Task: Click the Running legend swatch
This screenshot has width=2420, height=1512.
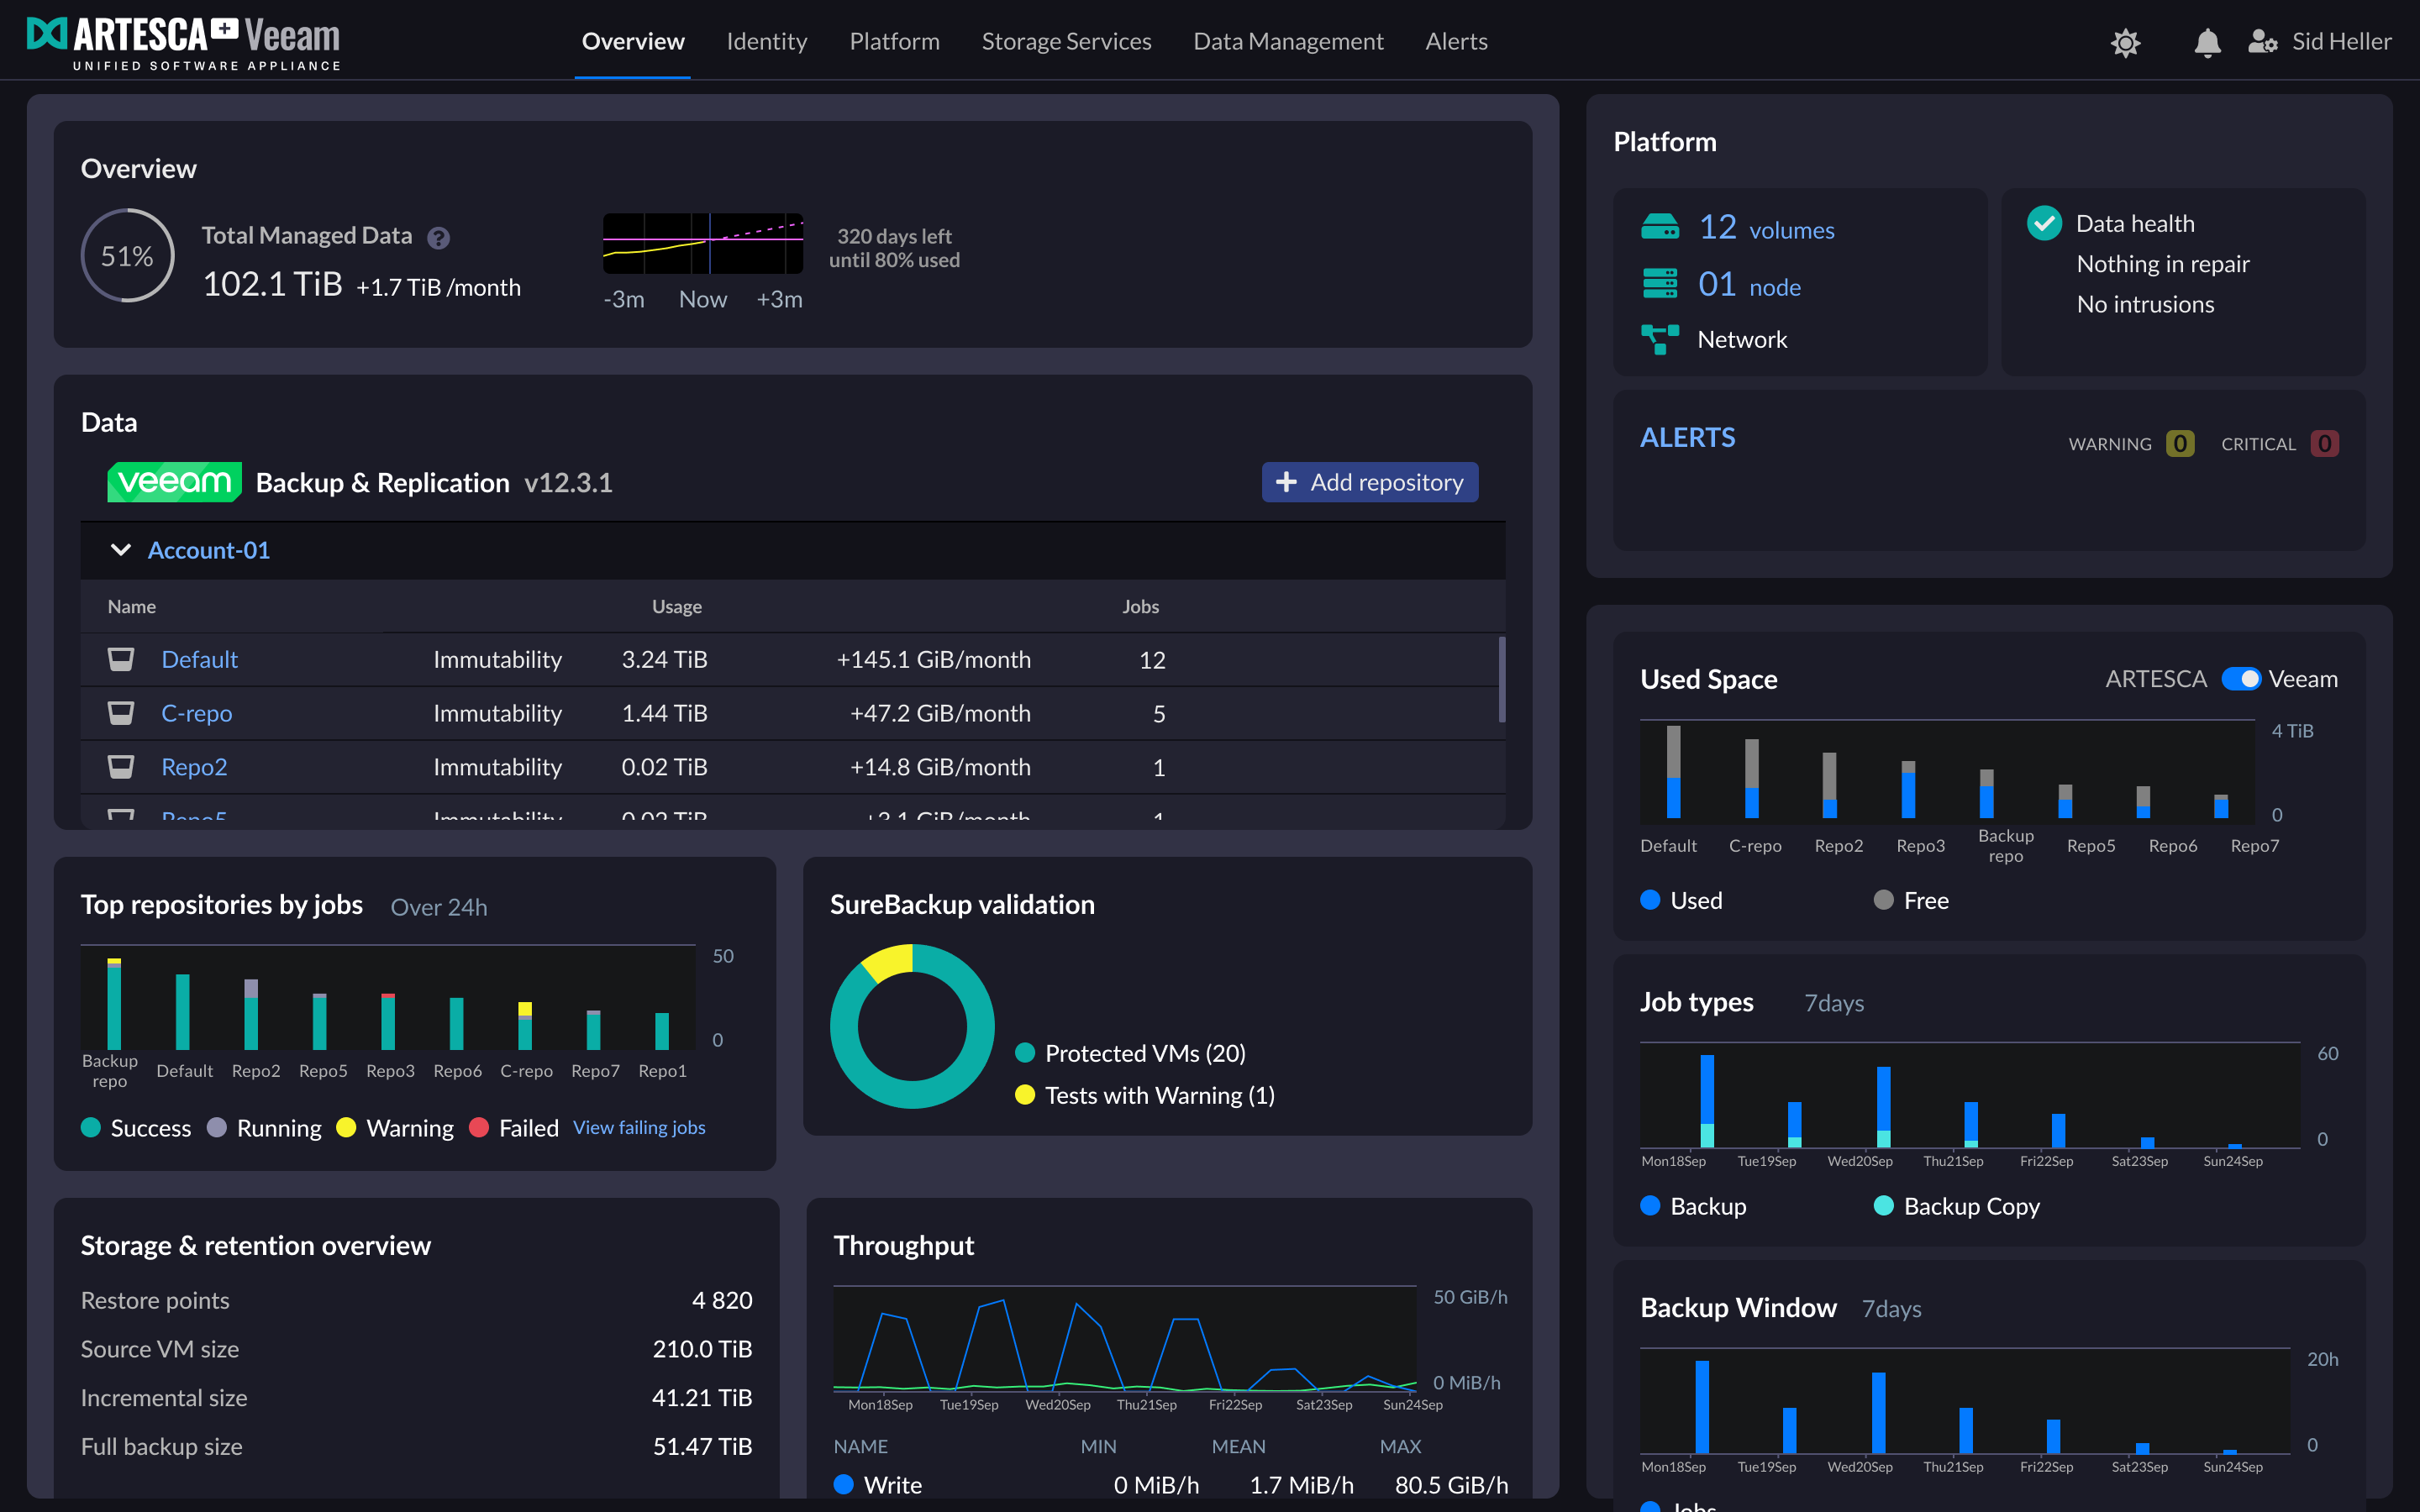Action: tap(216, 1127)
